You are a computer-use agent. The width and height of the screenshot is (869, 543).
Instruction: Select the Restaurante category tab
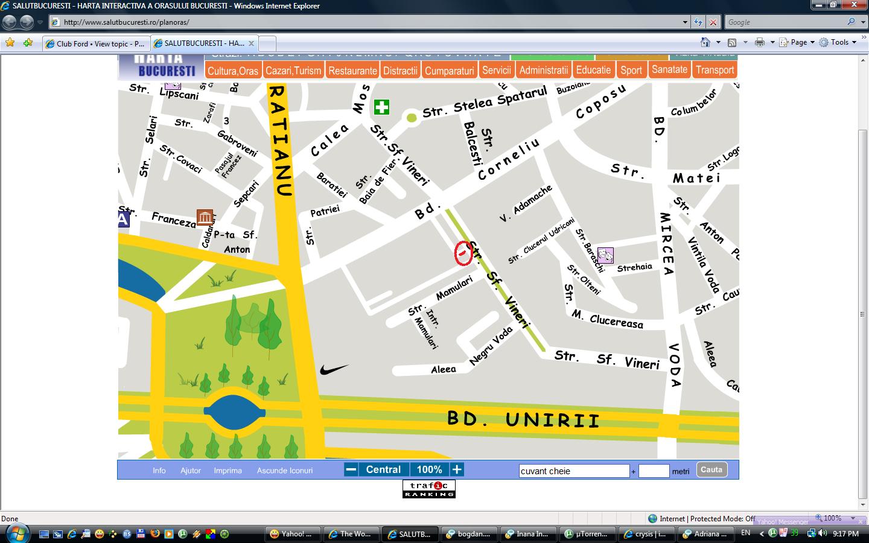click(x=352, y=71)
